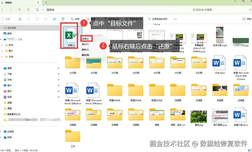Select the 原图 - 副本 (2) folder
Screen dimensions: 252x152
[x=177, y=117]
